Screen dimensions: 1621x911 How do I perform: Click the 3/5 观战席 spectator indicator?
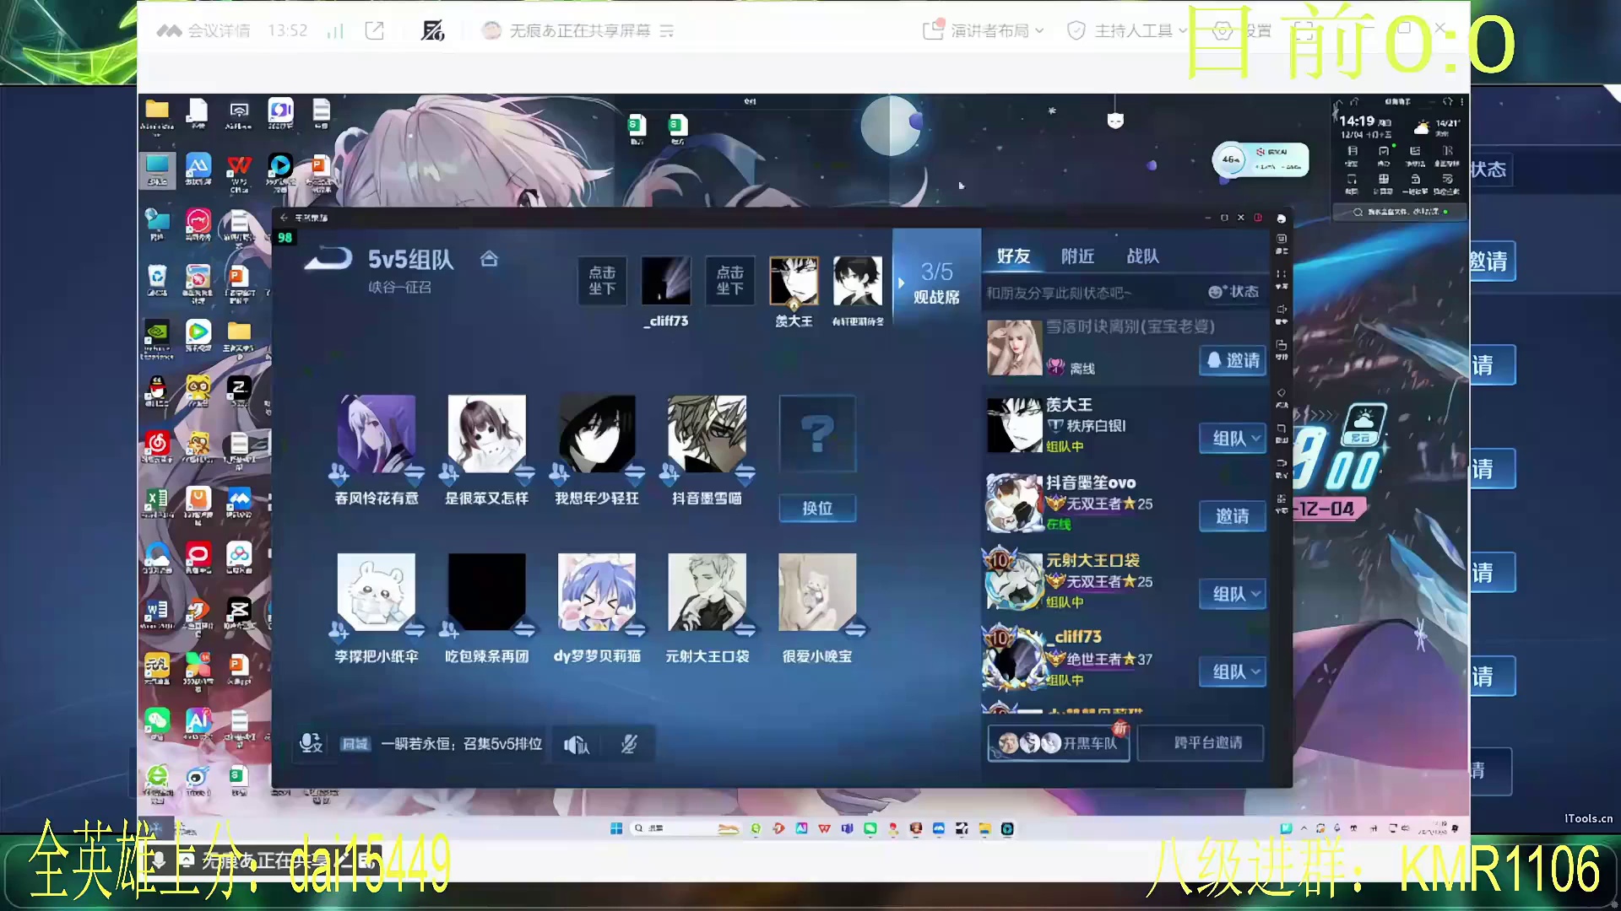tap(935, 283)
